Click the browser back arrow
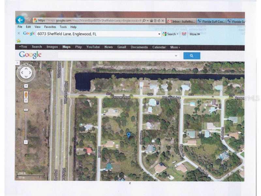Viewport: 261px width, 196px height. point(20,20)
